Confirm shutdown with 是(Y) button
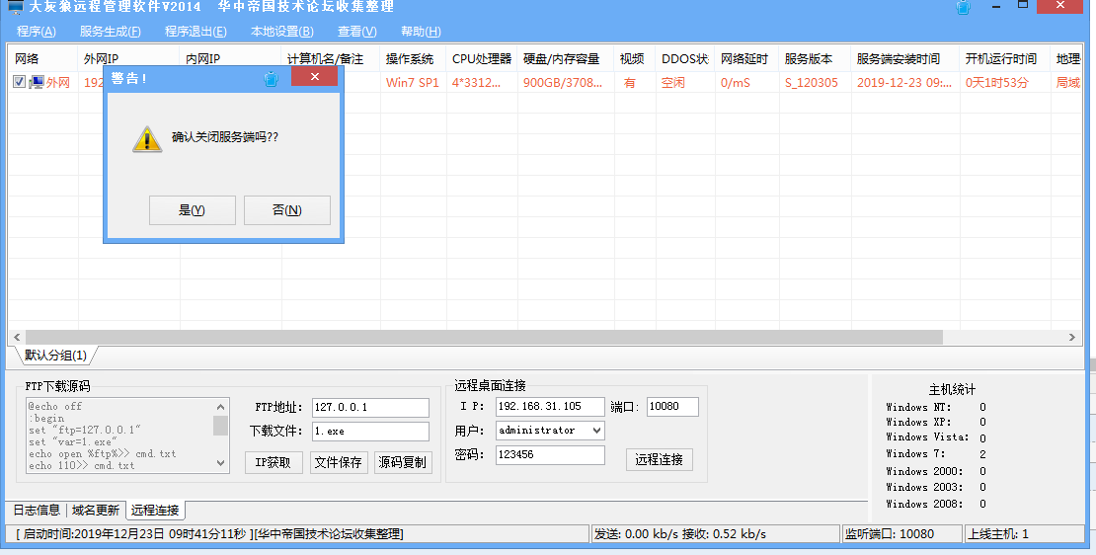 [193, 210]
